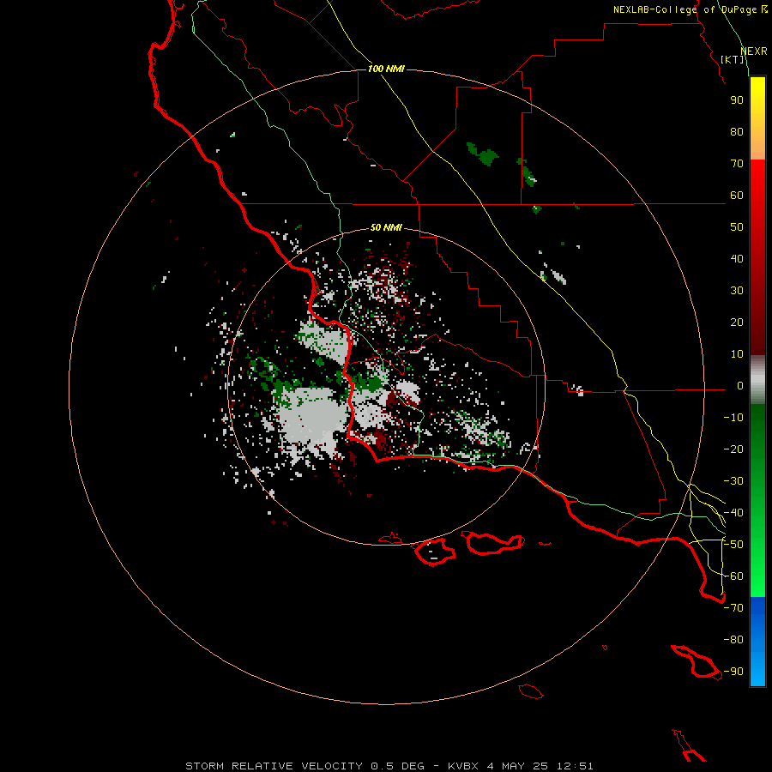The height and width of the screenshot is (772, 772).
Task: Select the 50 knot value on the color scale
Action: [737, 227]
